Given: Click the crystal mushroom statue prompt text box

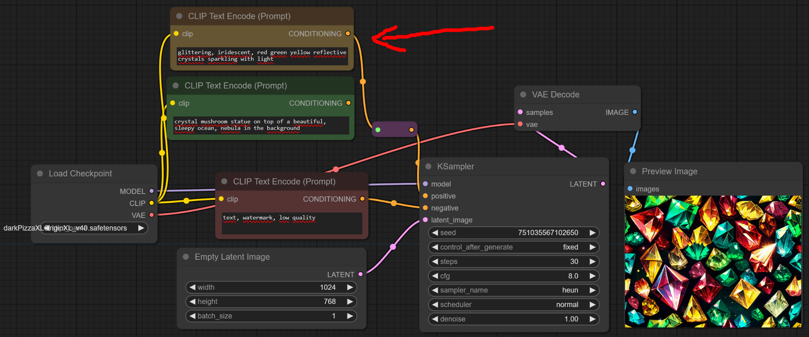Looking at the screenshot, I should pyautogui.click(x=261, y=125).
